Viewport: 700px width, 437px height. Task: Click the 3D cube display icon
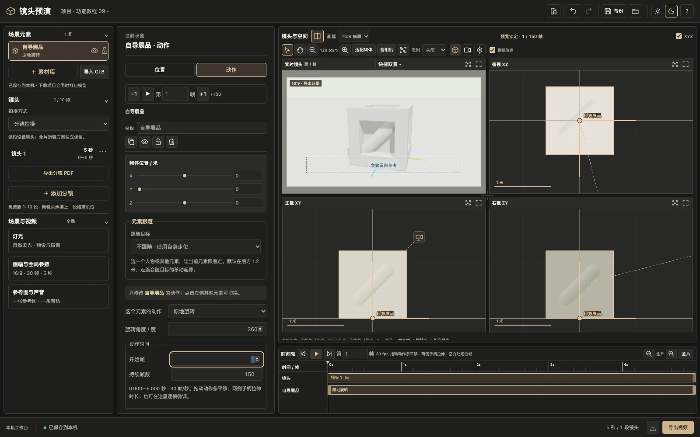pyautogui.click(x=455, y=50)
